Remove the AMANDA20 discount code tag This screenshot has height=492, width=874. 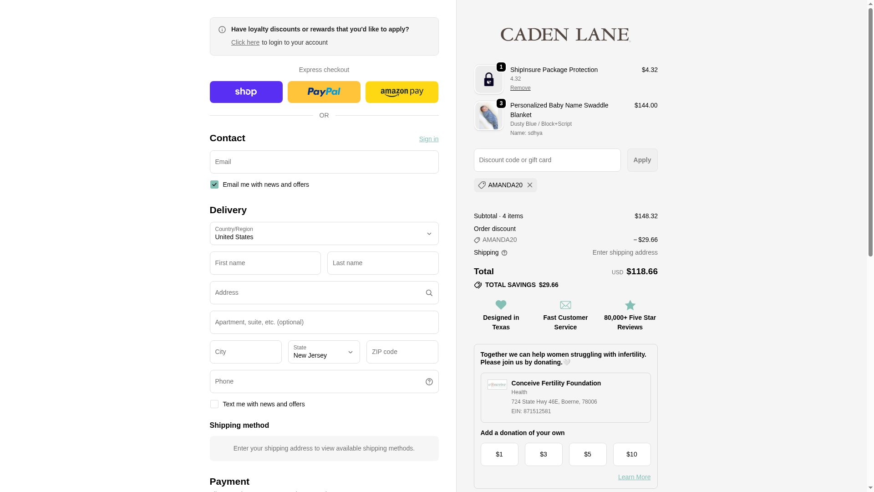click(530, 185)
